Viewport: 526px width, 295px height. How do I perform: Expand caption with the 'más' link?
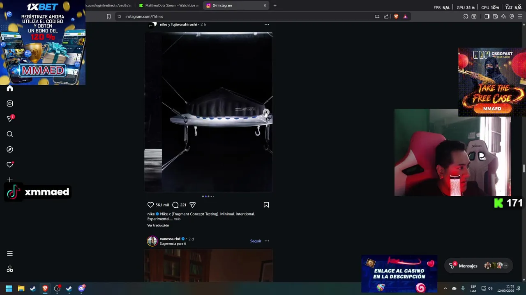[177, 219]
